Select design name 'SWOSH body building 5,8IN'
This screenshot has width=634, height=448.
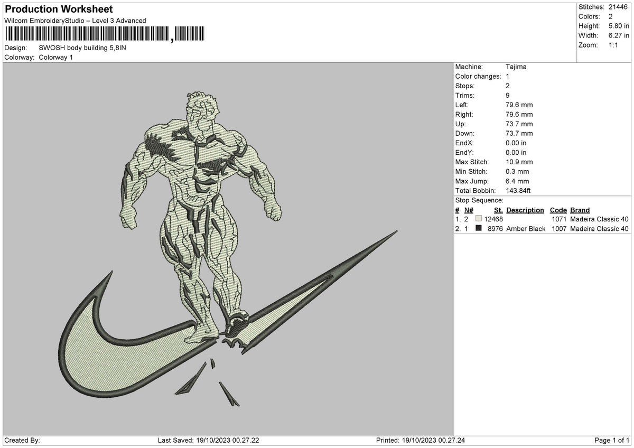pos(82,48)
